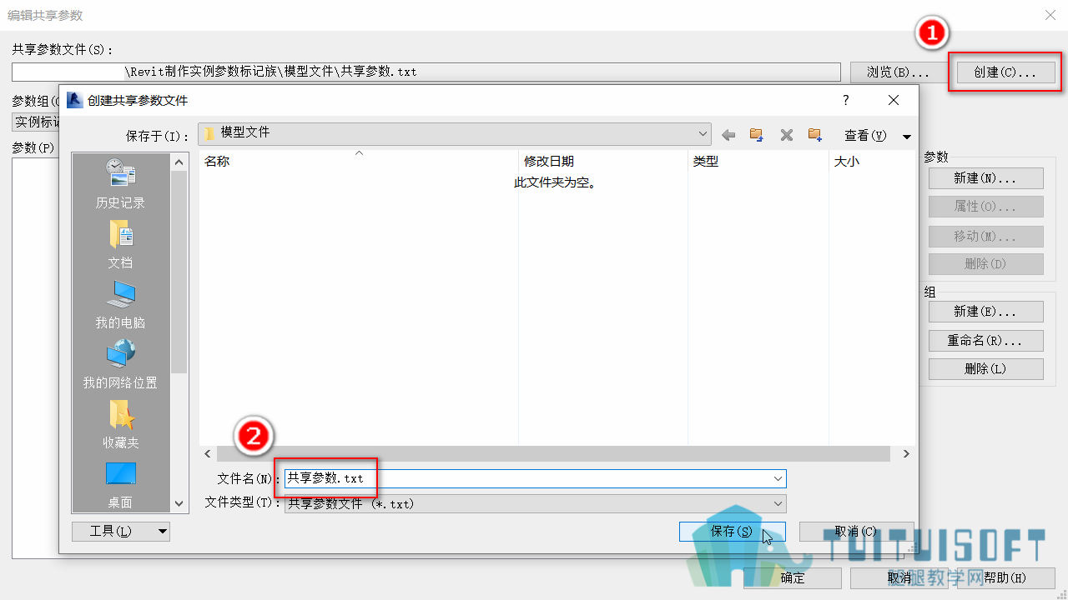Viewport: 1068px width, 600px height.
Task: Open My Computer location in sidebar
Action: [x=120, y=304]
